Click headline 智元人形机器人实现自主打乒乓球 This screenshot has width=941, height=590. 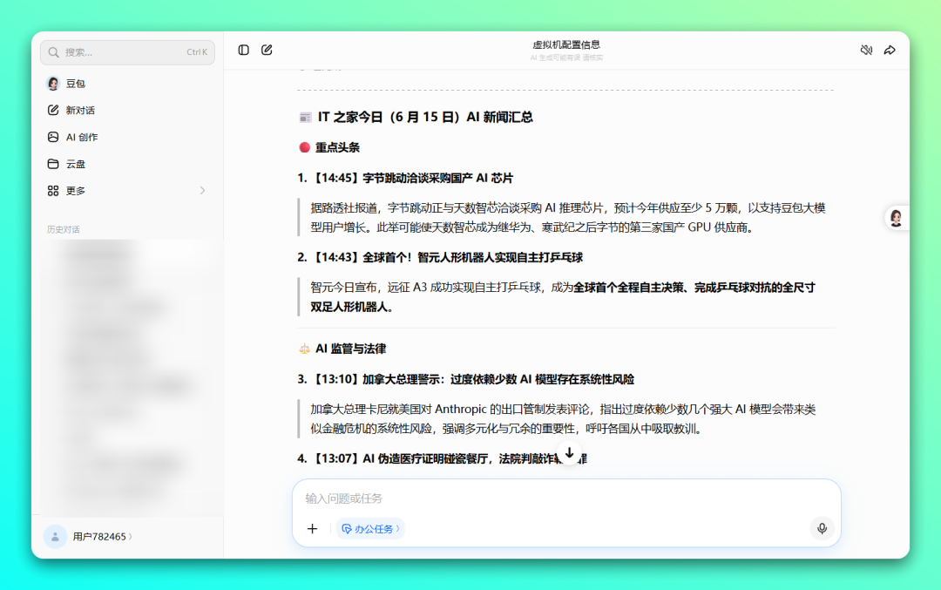click(500, 257)
